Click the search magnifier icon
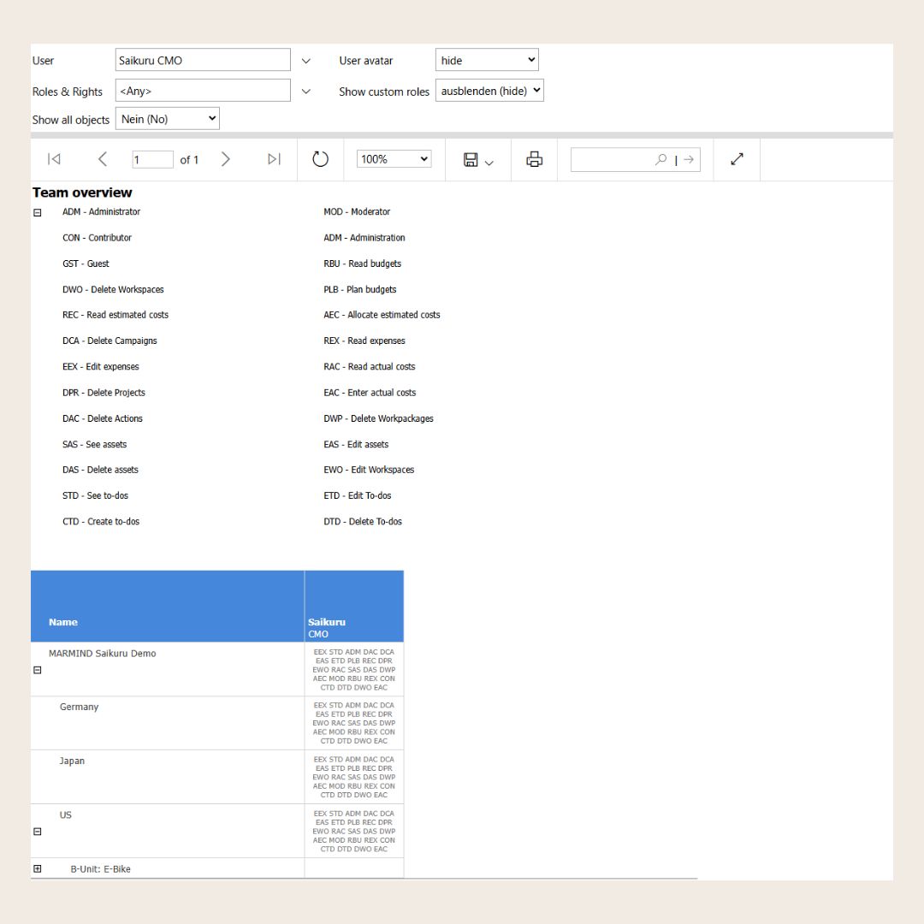 660,159
